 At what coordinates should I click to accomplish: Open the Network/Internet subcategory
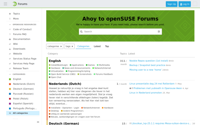click(102, 68)
